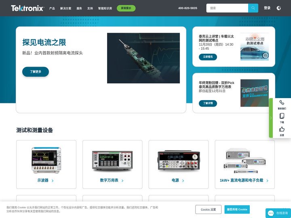
Task: Click the 测试和测量设备 heading
Action: 34,130
